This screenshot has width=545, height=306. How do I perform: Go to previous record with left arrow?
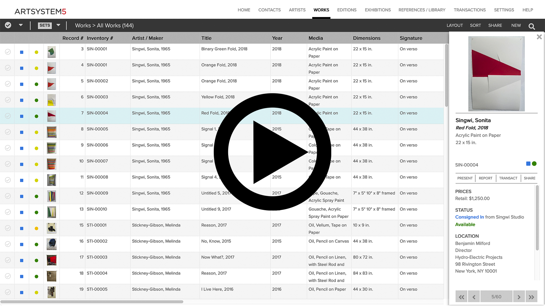click(474, 296)
